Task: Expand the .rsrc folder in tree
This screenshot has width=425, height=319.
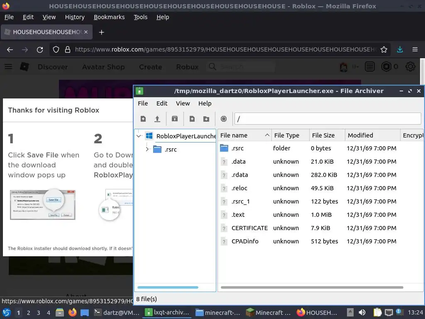Action: click(x=147, y=149)
